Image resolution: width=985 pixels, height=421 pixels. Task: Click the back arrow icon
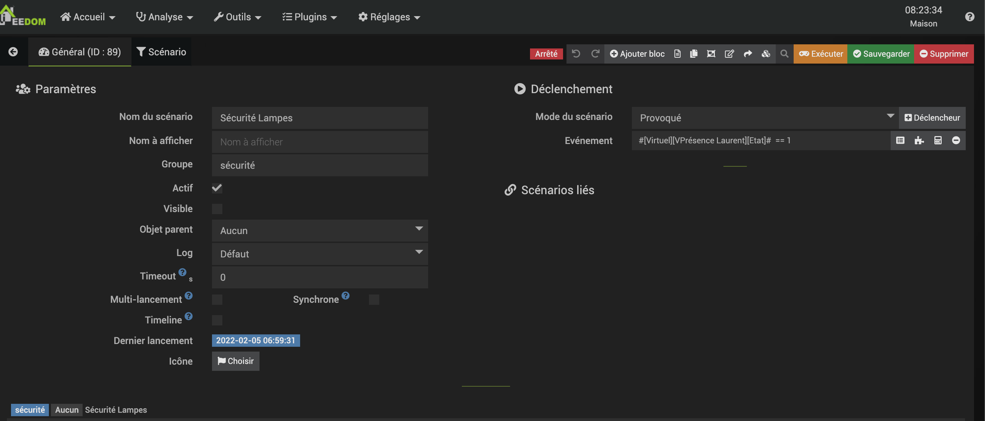point(13,52)
